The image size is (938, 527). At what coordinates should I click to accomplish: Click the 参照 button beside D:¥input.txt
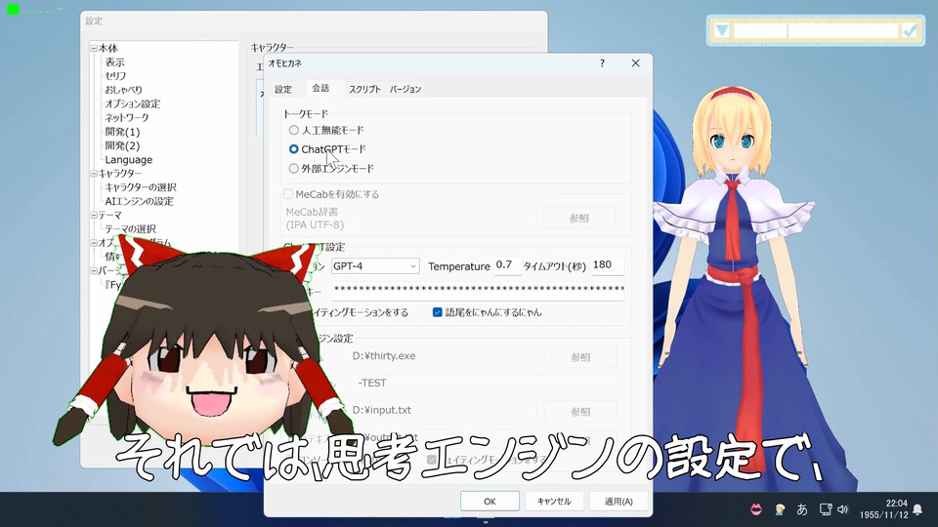580,412
